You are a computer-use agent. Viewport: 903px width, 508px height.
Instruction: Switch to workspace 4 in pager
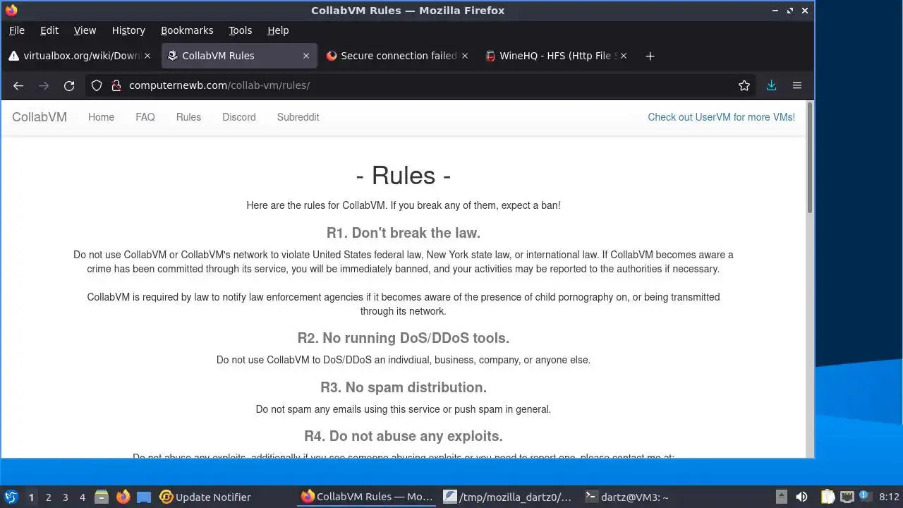83,497
